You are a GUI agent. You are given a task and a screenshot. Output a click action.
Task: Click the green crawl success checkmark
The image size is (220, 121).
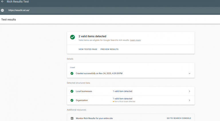72,74
